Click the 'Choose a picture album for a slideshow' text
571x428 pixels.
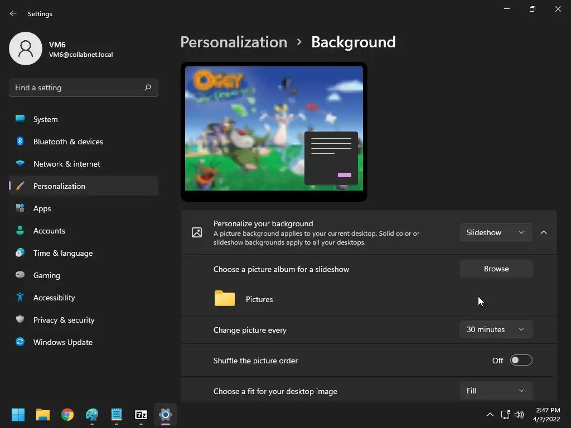click(281, 269)
